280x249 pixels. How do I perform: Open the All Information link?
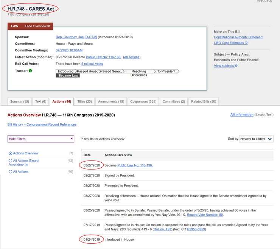pos(242,115)
